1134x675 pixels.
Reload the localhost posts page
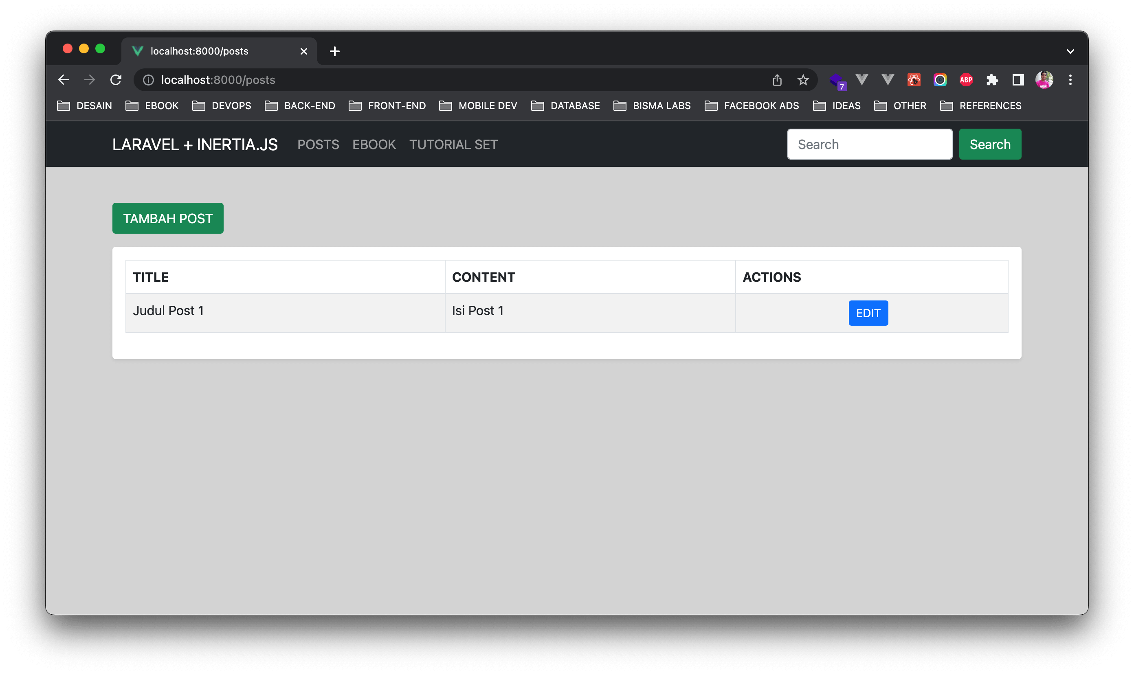coord(116,80)
